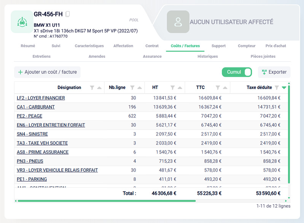Sort by Désignation using its arrow
304x223 pixels.
point(99,88)
